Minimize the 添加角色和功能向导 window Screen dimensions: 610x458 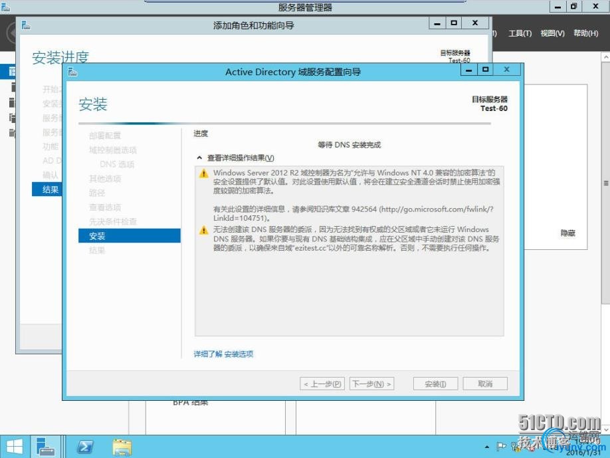coord(437,23)
